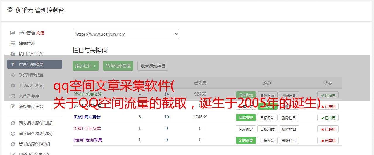This screenshot has height=155, width=374.
Task: Click the 栏目与关键词 page heading
Action: 90,50
